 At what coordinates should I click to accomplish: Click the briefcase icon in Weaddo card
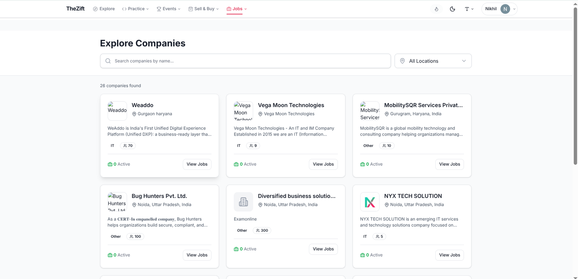click(x=110, y=164)
